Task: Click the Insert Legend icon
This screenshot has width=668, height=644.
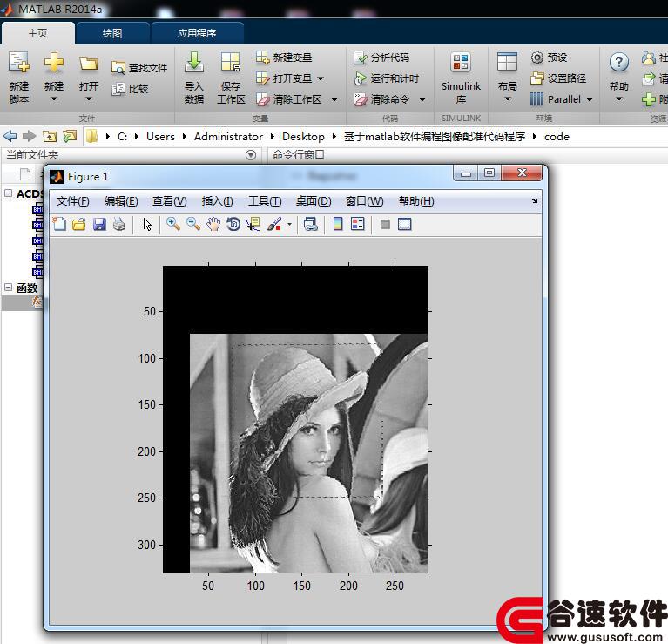Action: (x=358, y=224)
